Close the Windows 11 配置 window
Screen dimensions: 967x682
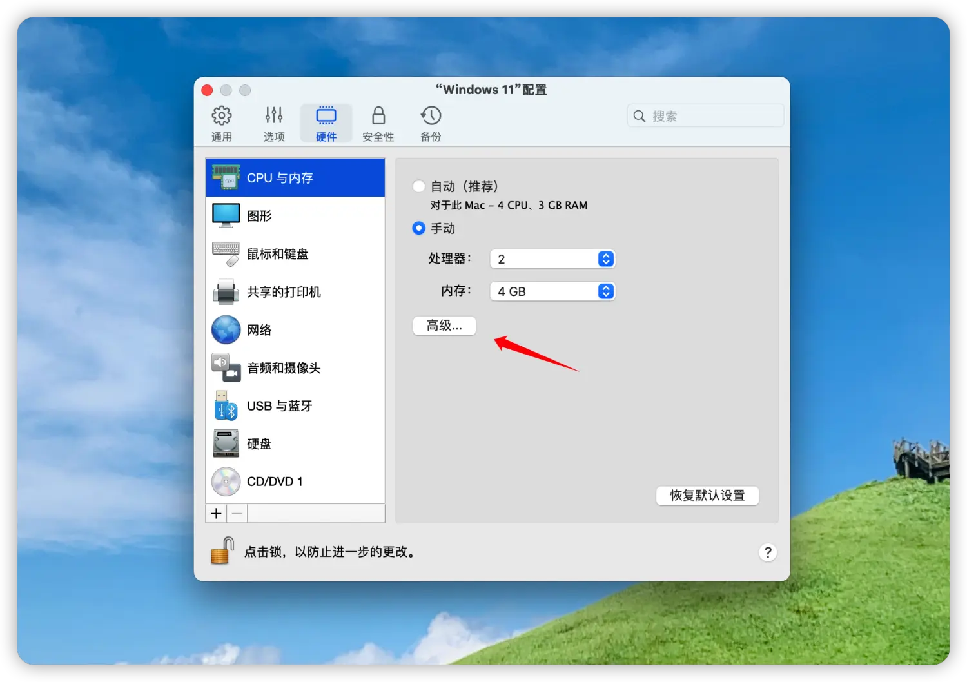(207, 90)
